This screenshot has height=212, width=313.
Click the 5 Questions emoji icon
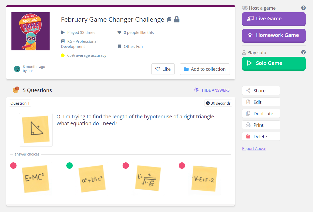(x=16, y=90)
